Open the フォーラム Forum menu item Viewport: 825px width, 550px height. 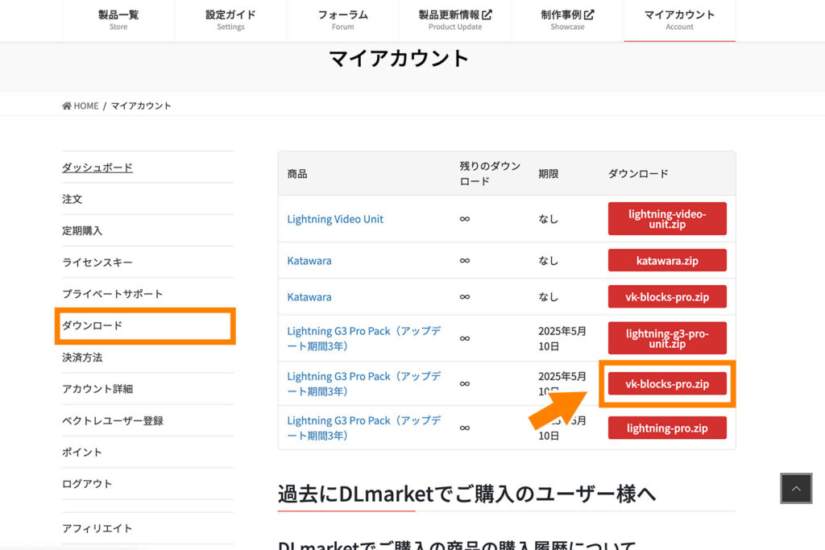click(342, 18)
